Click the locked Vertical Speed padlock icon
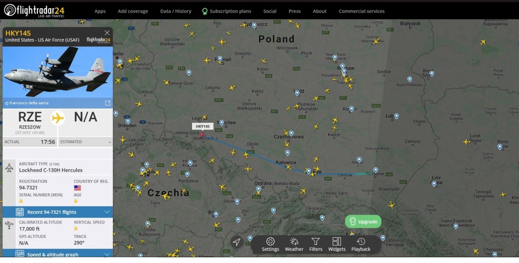This screenshot has height=263, width=519. click(x=76, y=228)
